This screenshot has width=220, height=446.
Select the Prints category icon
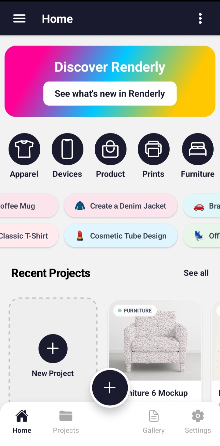[x=153, y=149]
